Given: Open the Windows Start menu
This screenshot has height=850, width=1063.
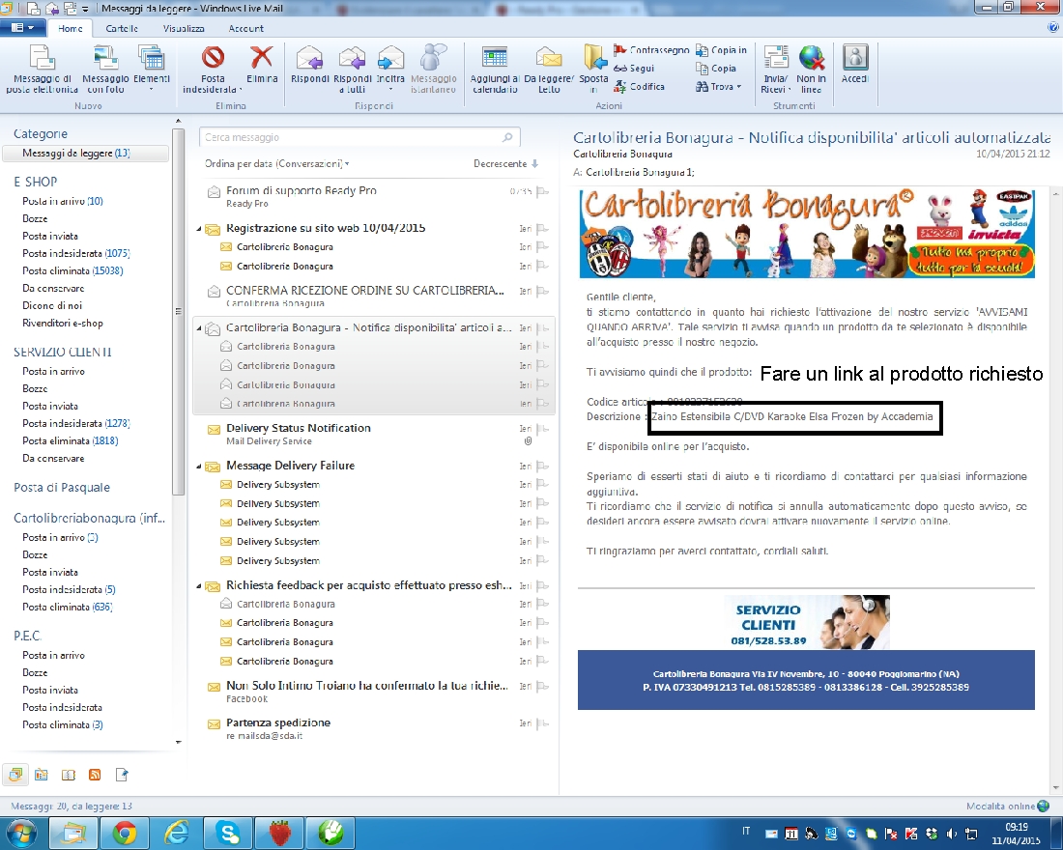Looking at the screenshot, I should [21, 833].
